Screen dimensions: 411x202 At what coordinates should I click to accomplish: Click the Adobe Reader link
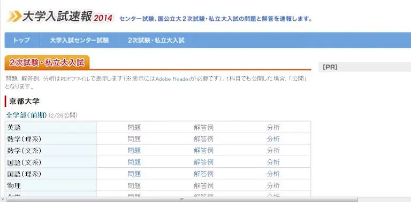pyautogui.click(x=172, y=79)
